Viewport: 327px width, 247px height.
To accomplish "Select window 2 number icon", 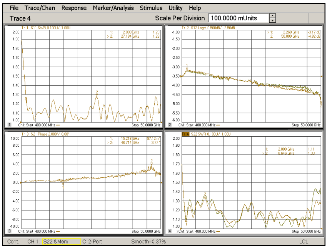I will tap(170, 125).
